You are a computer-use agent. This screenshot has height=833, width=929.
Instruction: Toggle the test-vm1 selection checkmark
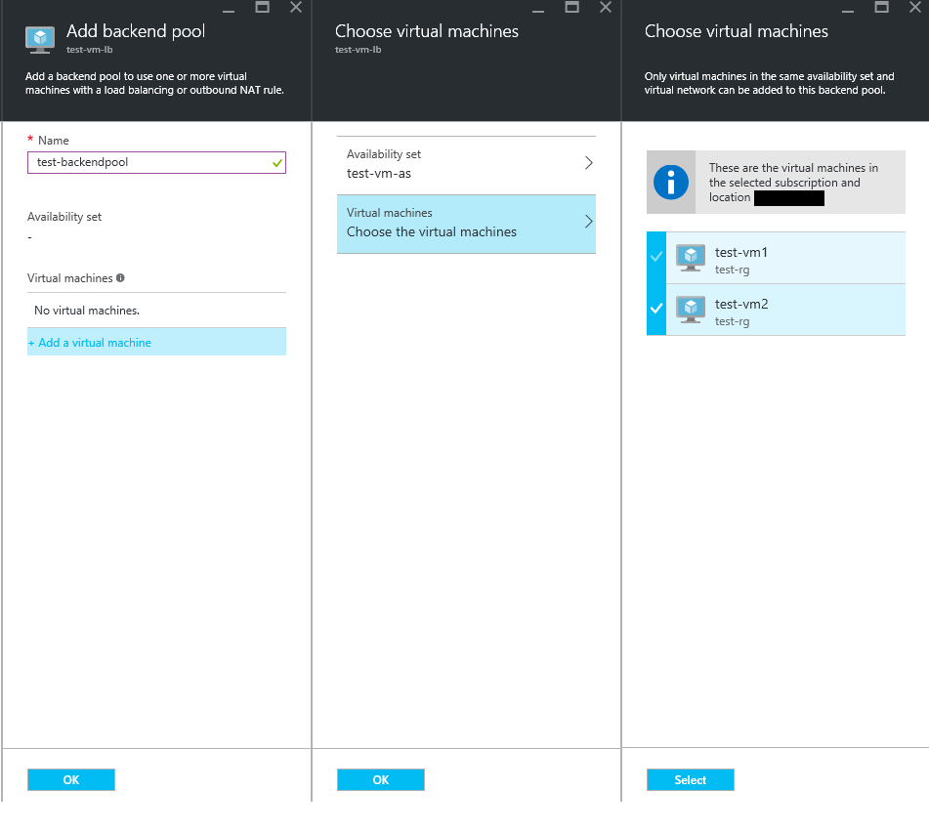click(656, 258)
